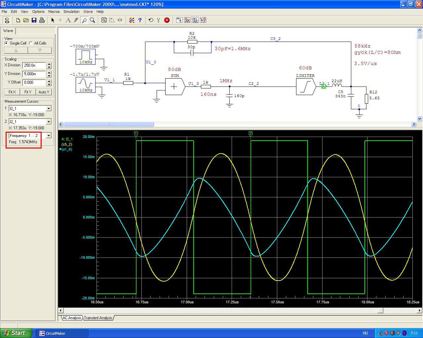This screenshot has width=423, height=338.
Task: Open the Frequency 1..2 measurement dropdown
Action: 49,136
